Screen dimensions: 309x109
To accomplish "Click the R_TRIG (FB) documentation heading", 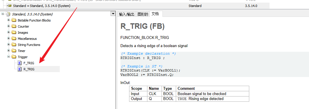I will coord(142,26).
